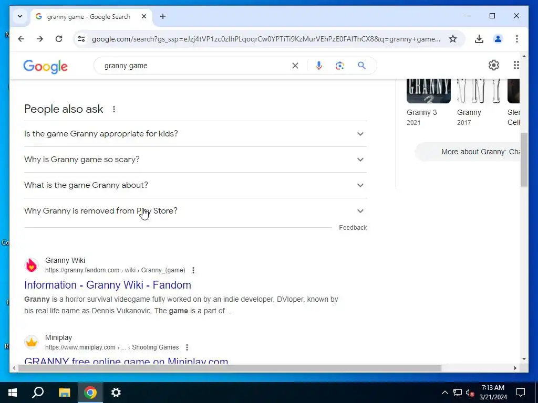Expand 'Is the game Granny appropriate for kids?'

[195, 134]
